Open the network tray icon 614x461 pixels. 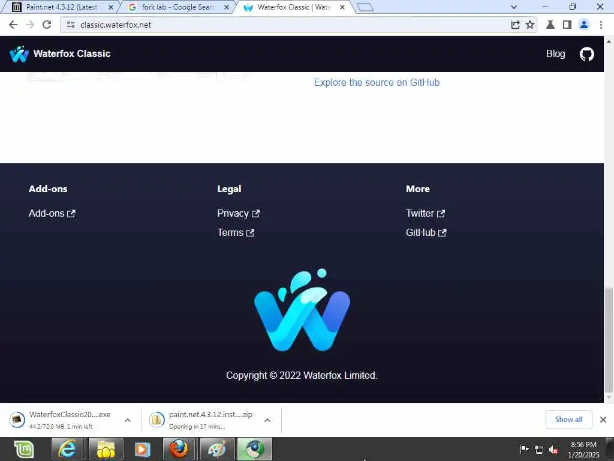(539, 450)
